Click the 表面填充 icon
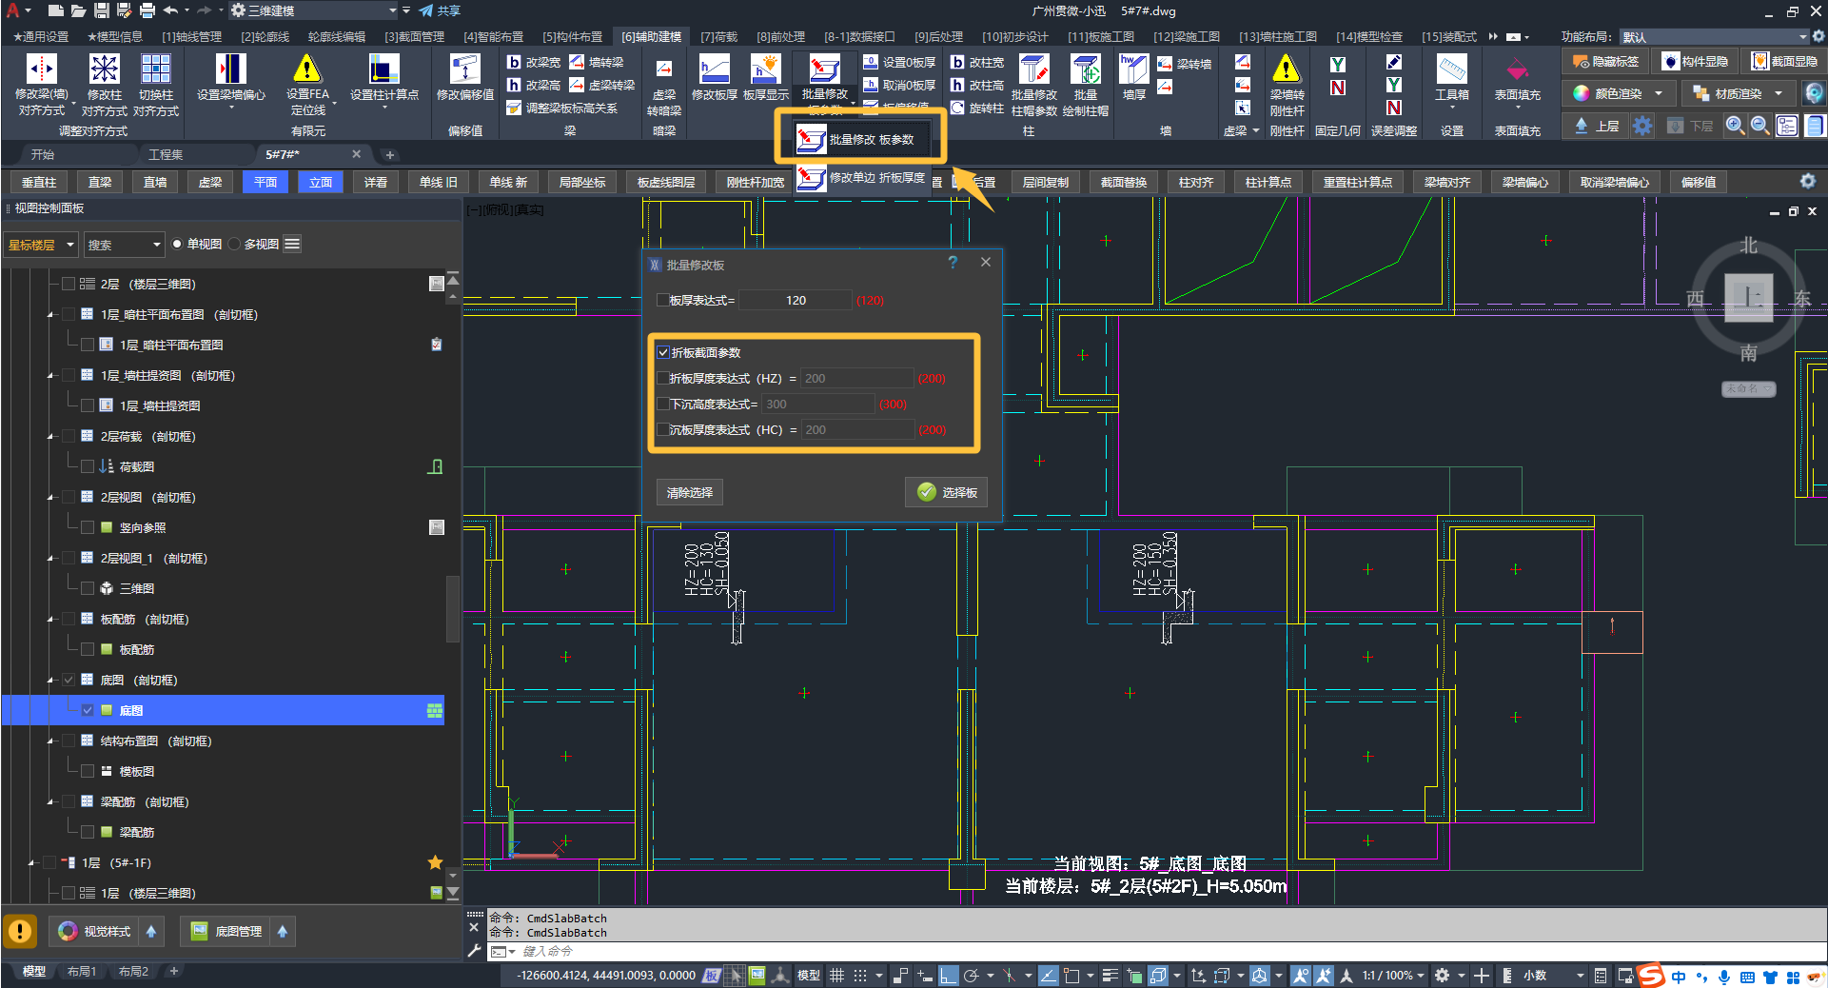Viewport: 1828px width, 988px height. click(x=1517, y=69)
